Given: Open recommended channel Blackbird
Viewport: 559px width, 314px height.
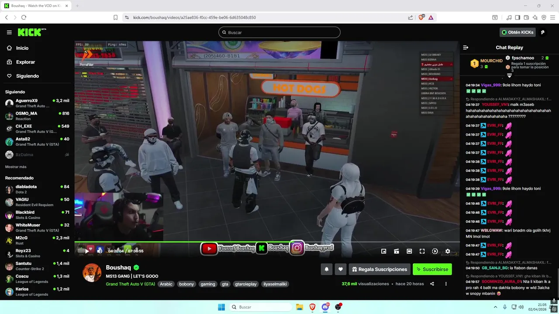Looking at the screenshot, I should click(37, 215).
